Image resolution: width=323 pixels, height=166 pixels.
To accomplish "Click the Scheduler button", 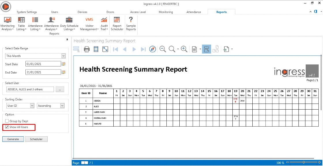I will click(36, 139).
